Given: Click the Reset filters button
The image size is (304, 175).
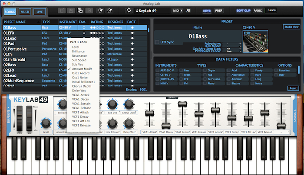Looking at the screenshot, I should click(x=293, y=88).
